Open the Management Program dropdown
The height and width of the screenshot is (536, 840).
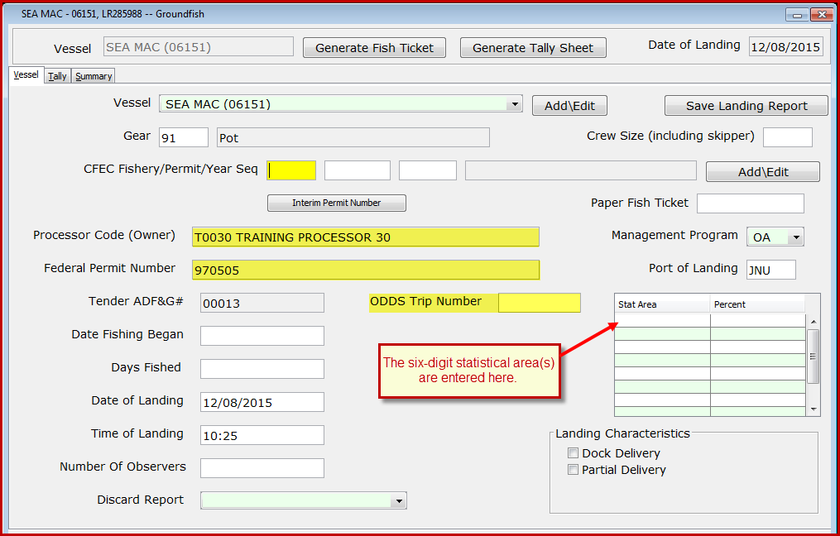coord(796,237)
